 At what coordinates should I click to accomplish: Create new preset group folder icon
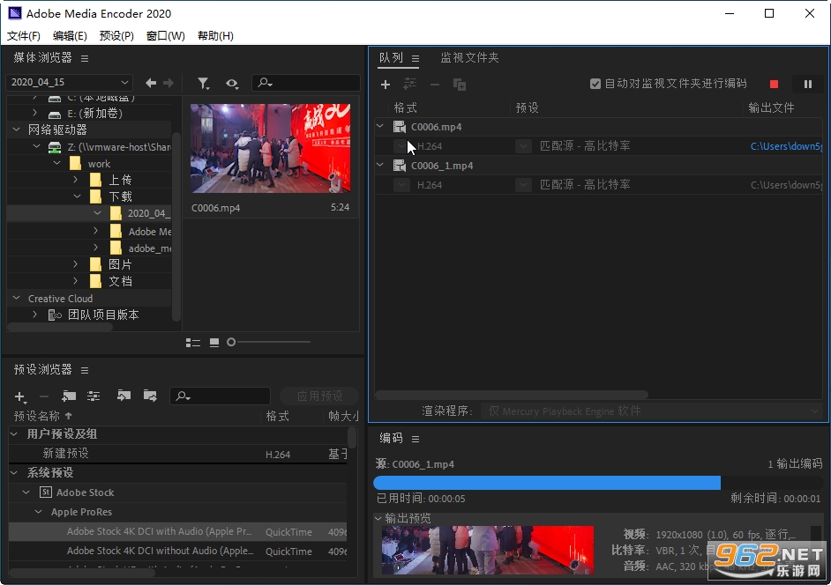(x=69, y=396)
